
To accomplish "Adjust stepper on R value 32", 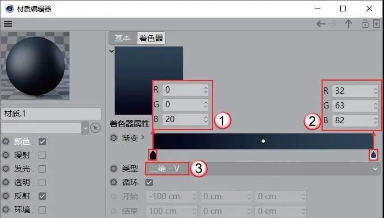I will coord(375,91).
